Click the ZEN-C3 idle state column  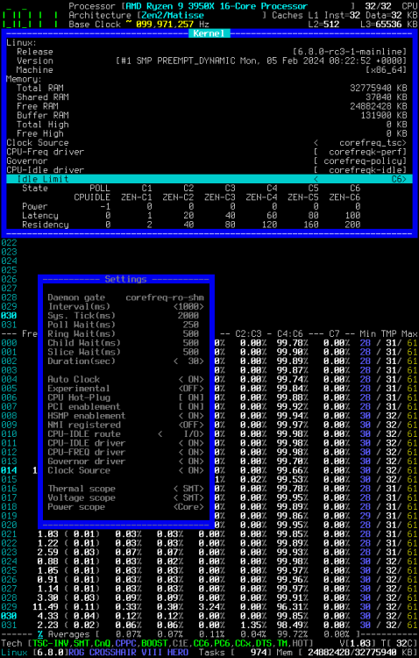220,197
